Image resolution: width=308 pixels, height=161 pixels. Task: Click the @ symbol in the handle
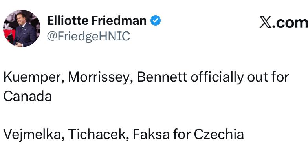(52, 37)
